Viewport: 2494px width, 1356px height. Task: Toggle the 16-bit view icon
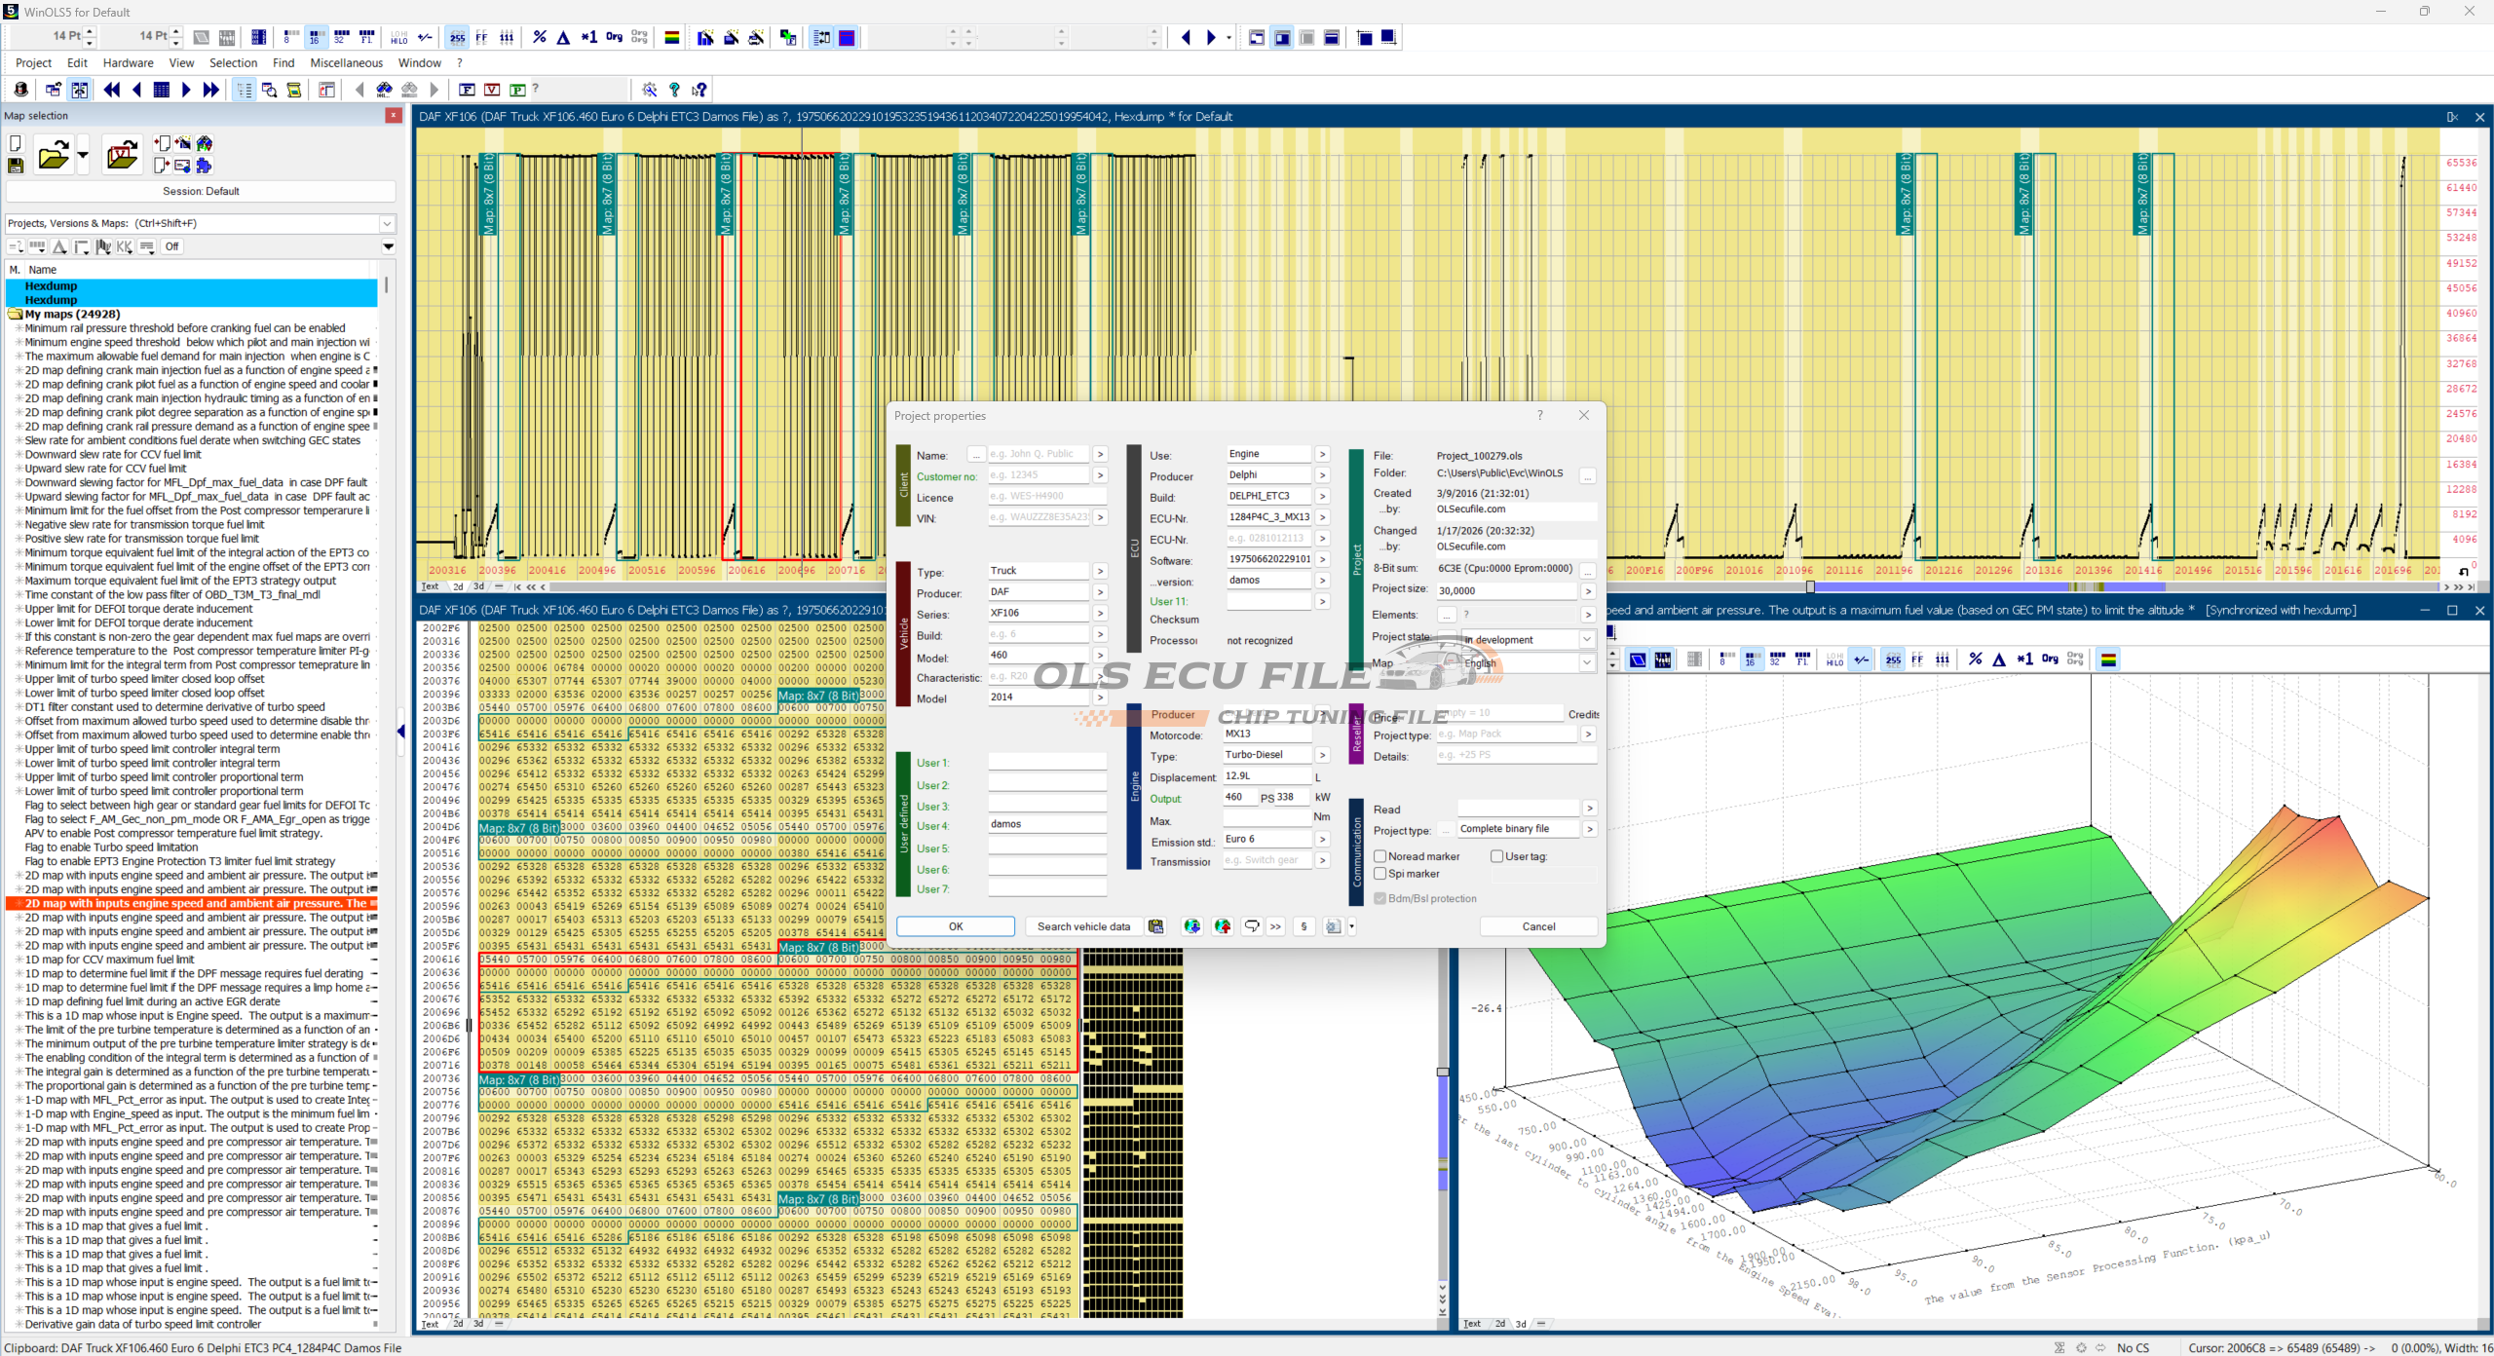pyautogui.click(x=315, y=37)
